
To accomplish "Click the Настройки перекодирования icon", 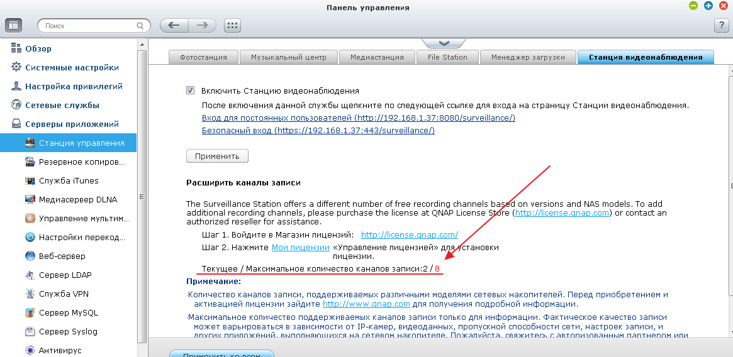I will pos(30,237).
